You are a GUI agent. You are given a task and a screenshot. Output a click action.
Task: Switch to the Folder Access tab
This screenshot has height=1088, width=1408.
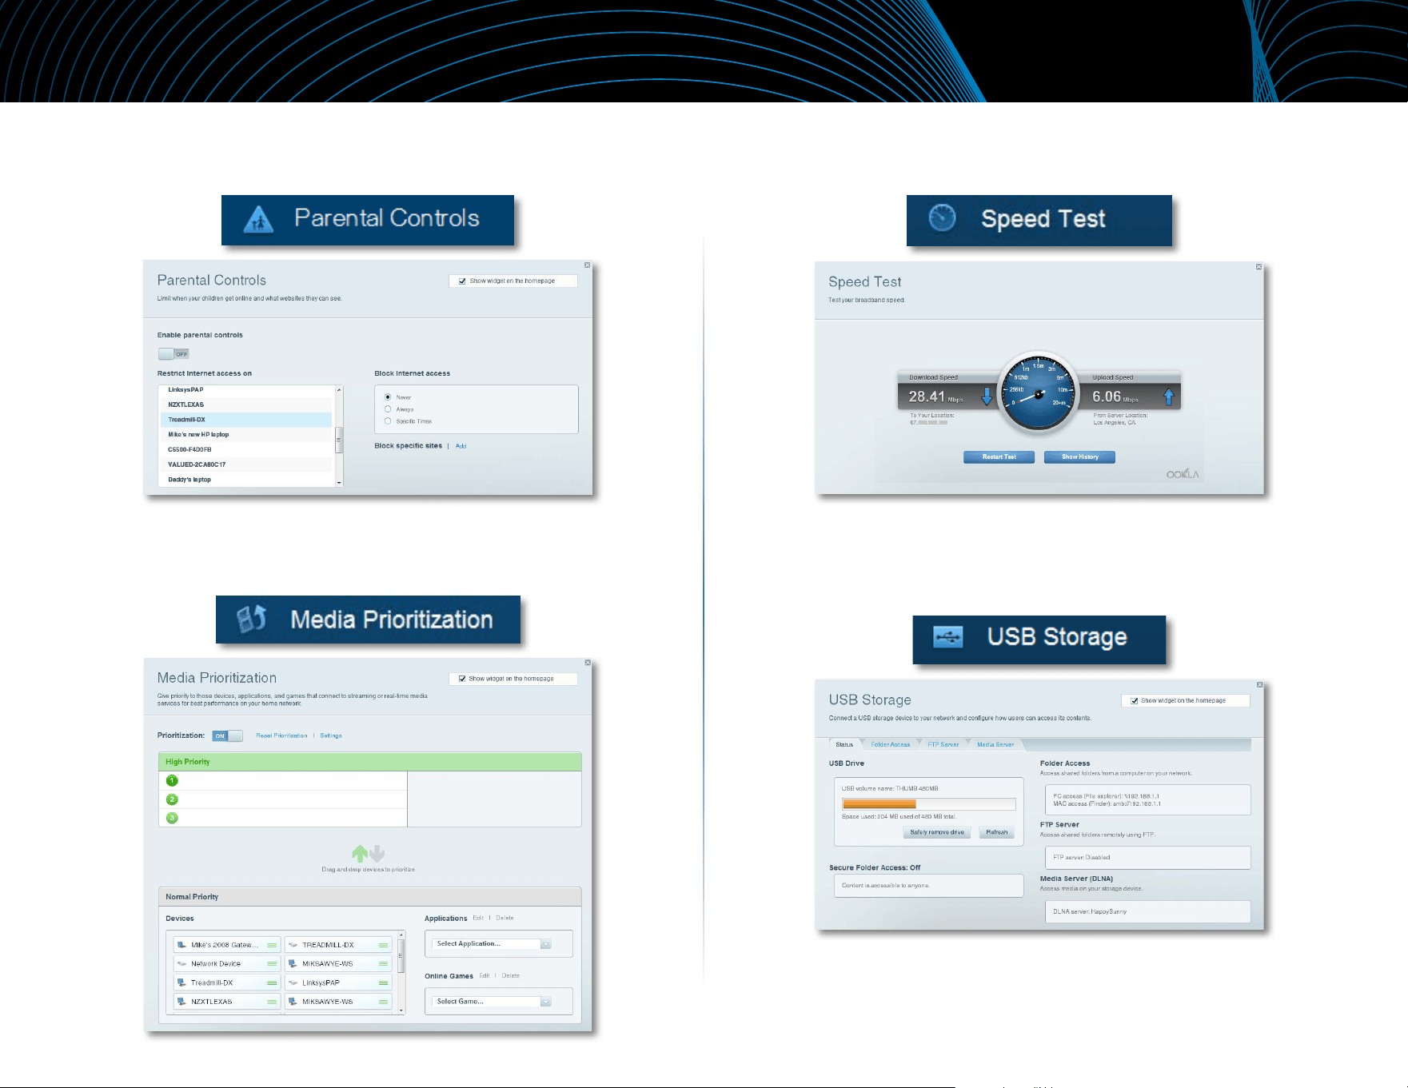[890, 745]
